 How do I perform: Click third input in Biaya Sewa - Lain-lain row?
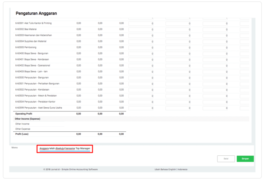pos(215,72)
